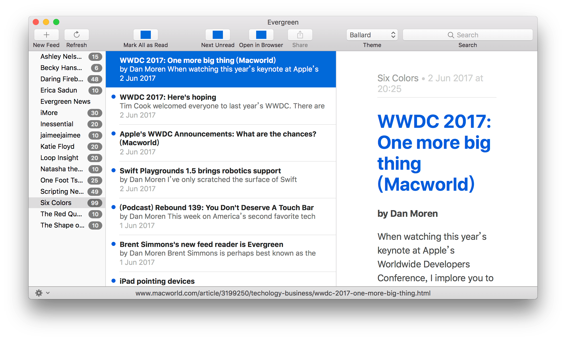This screenshot has height=340, width=566.
Task: Select Daring Fireb... feed
Action: [67, 79]
